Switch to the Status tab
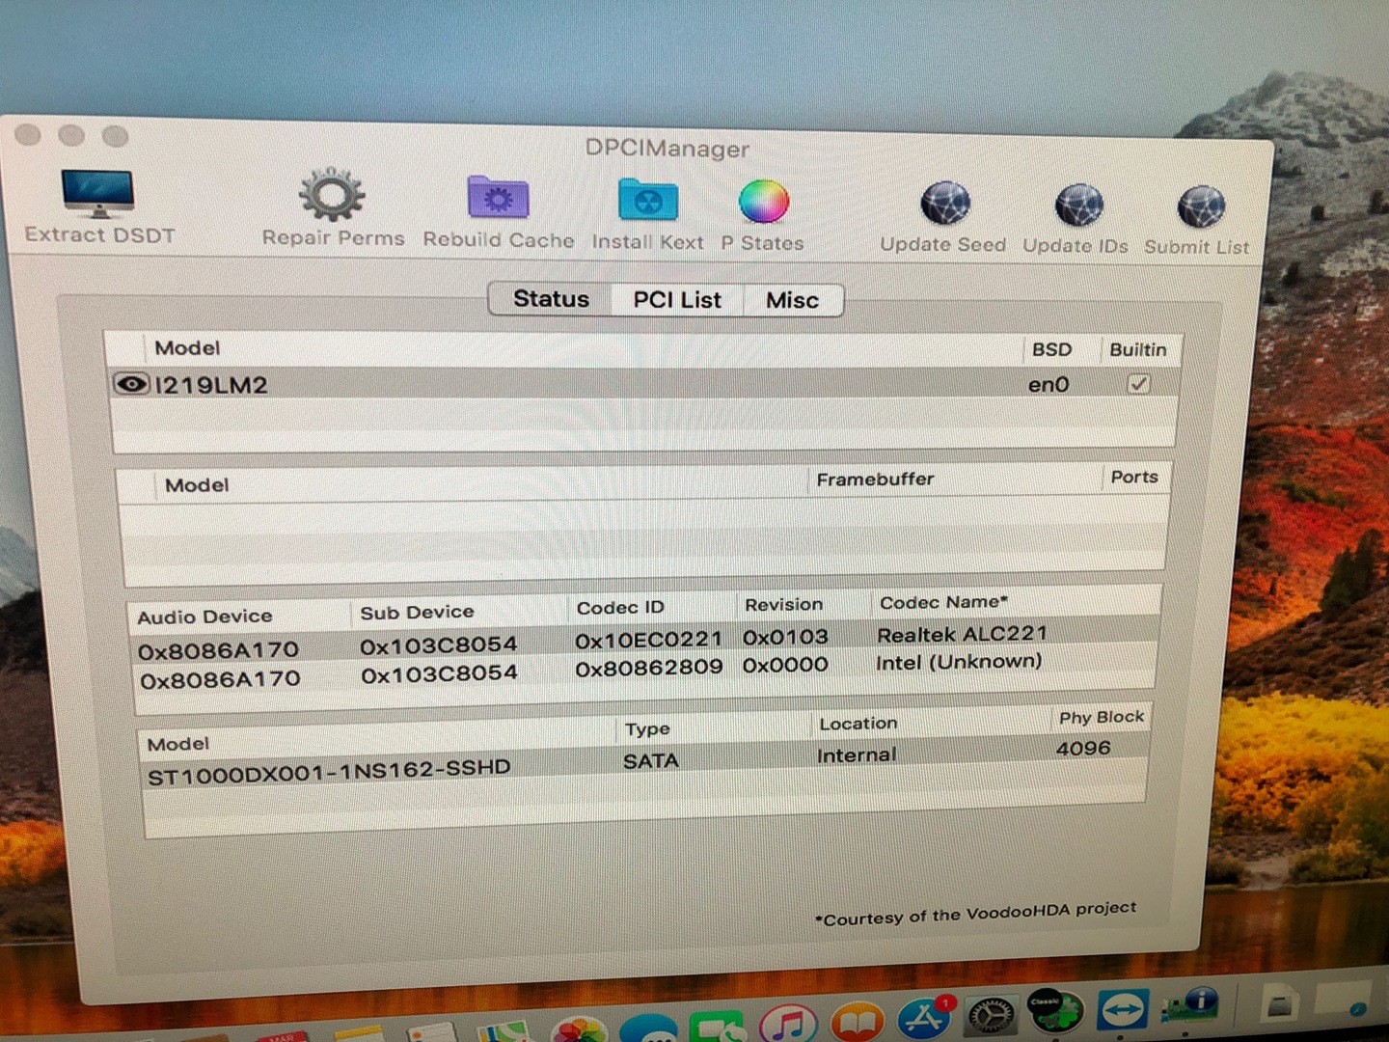The image size is (1389, 1042). 551,299
